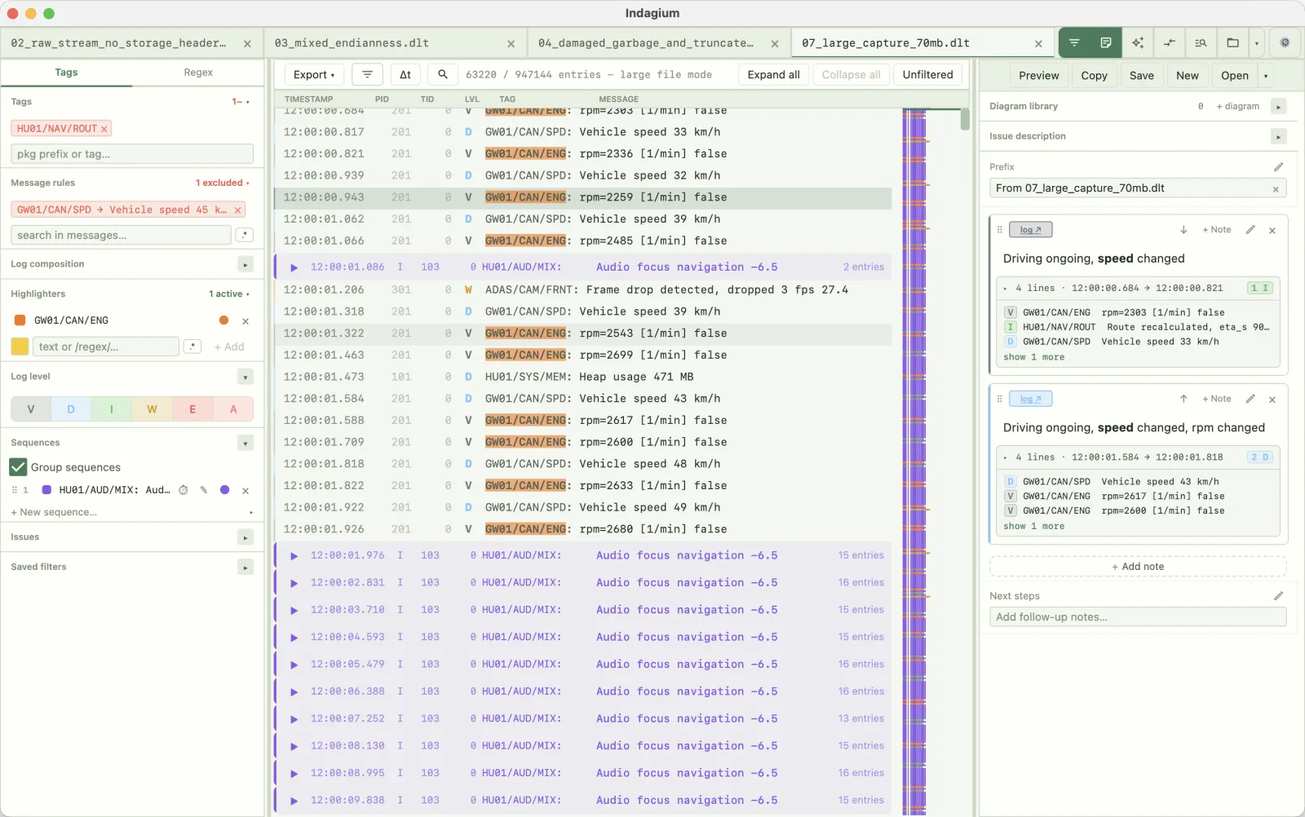
Task: Toggle Verbose (V) log level
Action: (x=31, y=409)
